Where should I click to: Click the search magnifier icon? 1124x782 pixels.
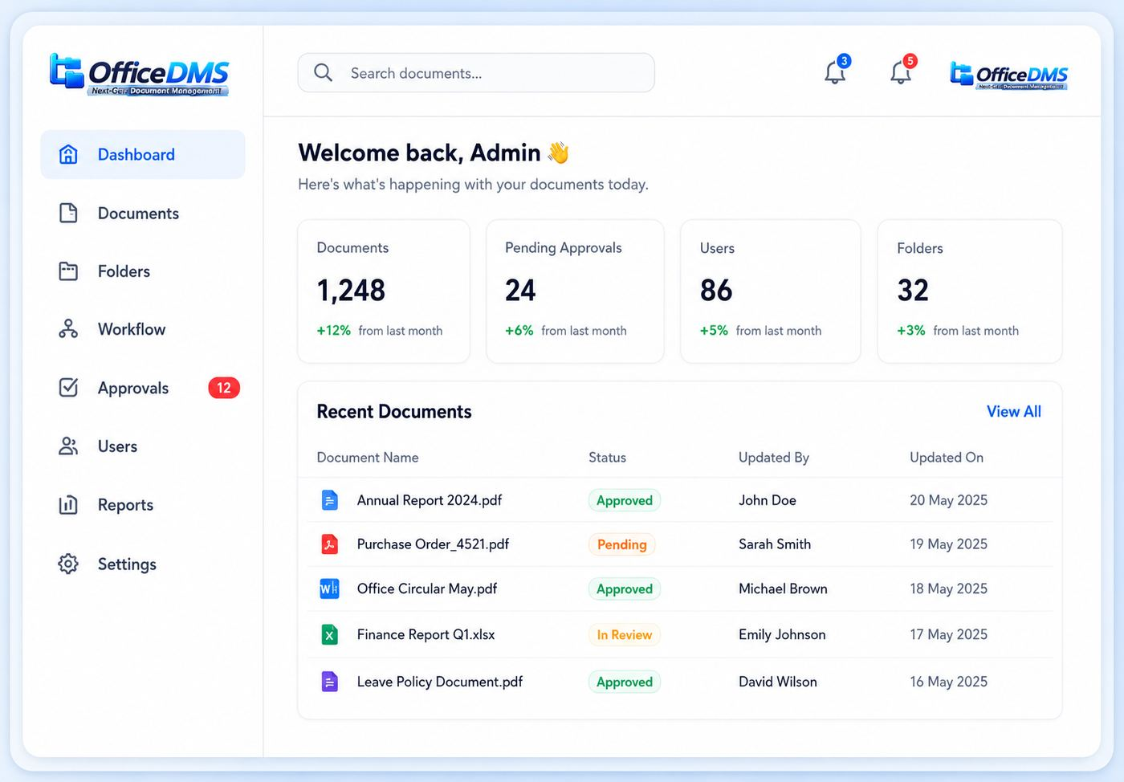click(x=323, y=73)
